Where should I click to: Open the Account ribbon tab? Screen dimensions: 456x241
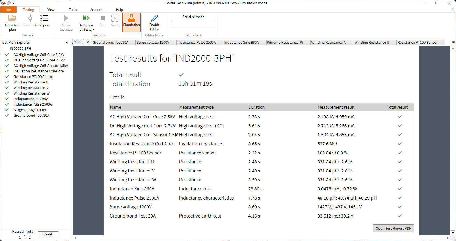(x=96, y=10)
